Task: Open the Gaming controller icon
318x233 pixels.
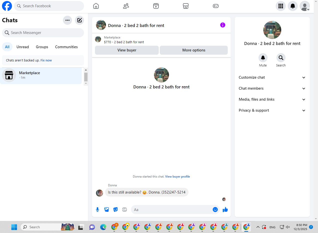Action: 216,6
